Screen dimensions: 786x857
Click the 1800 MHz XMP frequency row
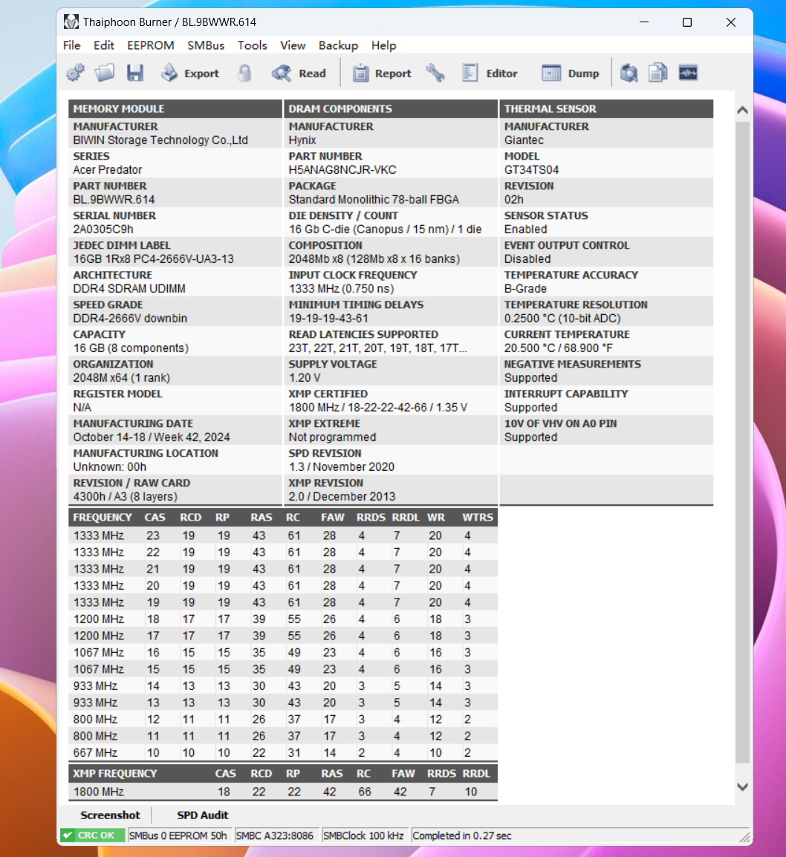[283, 792]
